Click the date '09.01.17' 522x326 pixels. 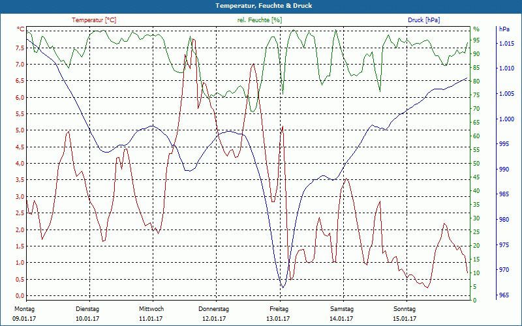[x=24, y=319]
